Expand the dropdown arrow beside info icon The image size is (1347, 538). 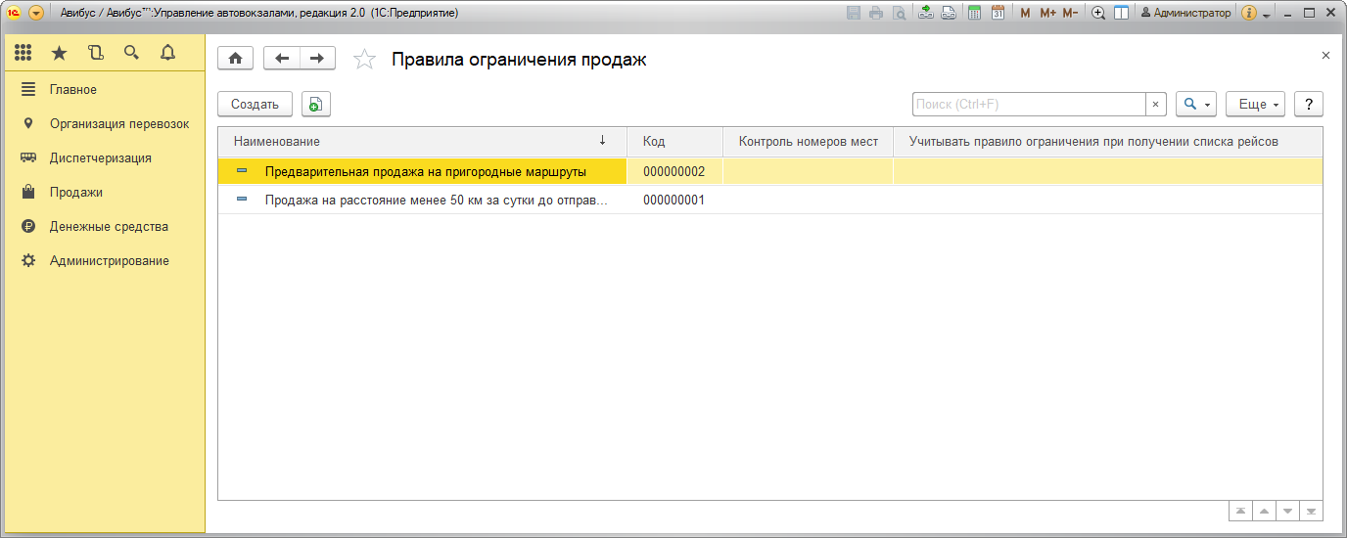(1267, 15)
